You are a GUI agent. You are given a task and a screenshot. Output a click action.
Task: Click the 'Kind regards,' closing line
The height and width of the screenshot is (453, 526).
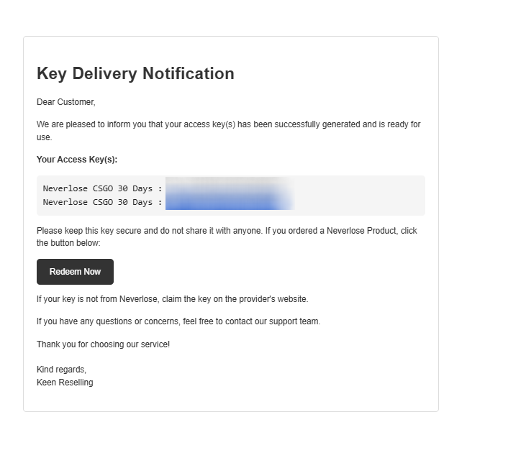point(62,370)
